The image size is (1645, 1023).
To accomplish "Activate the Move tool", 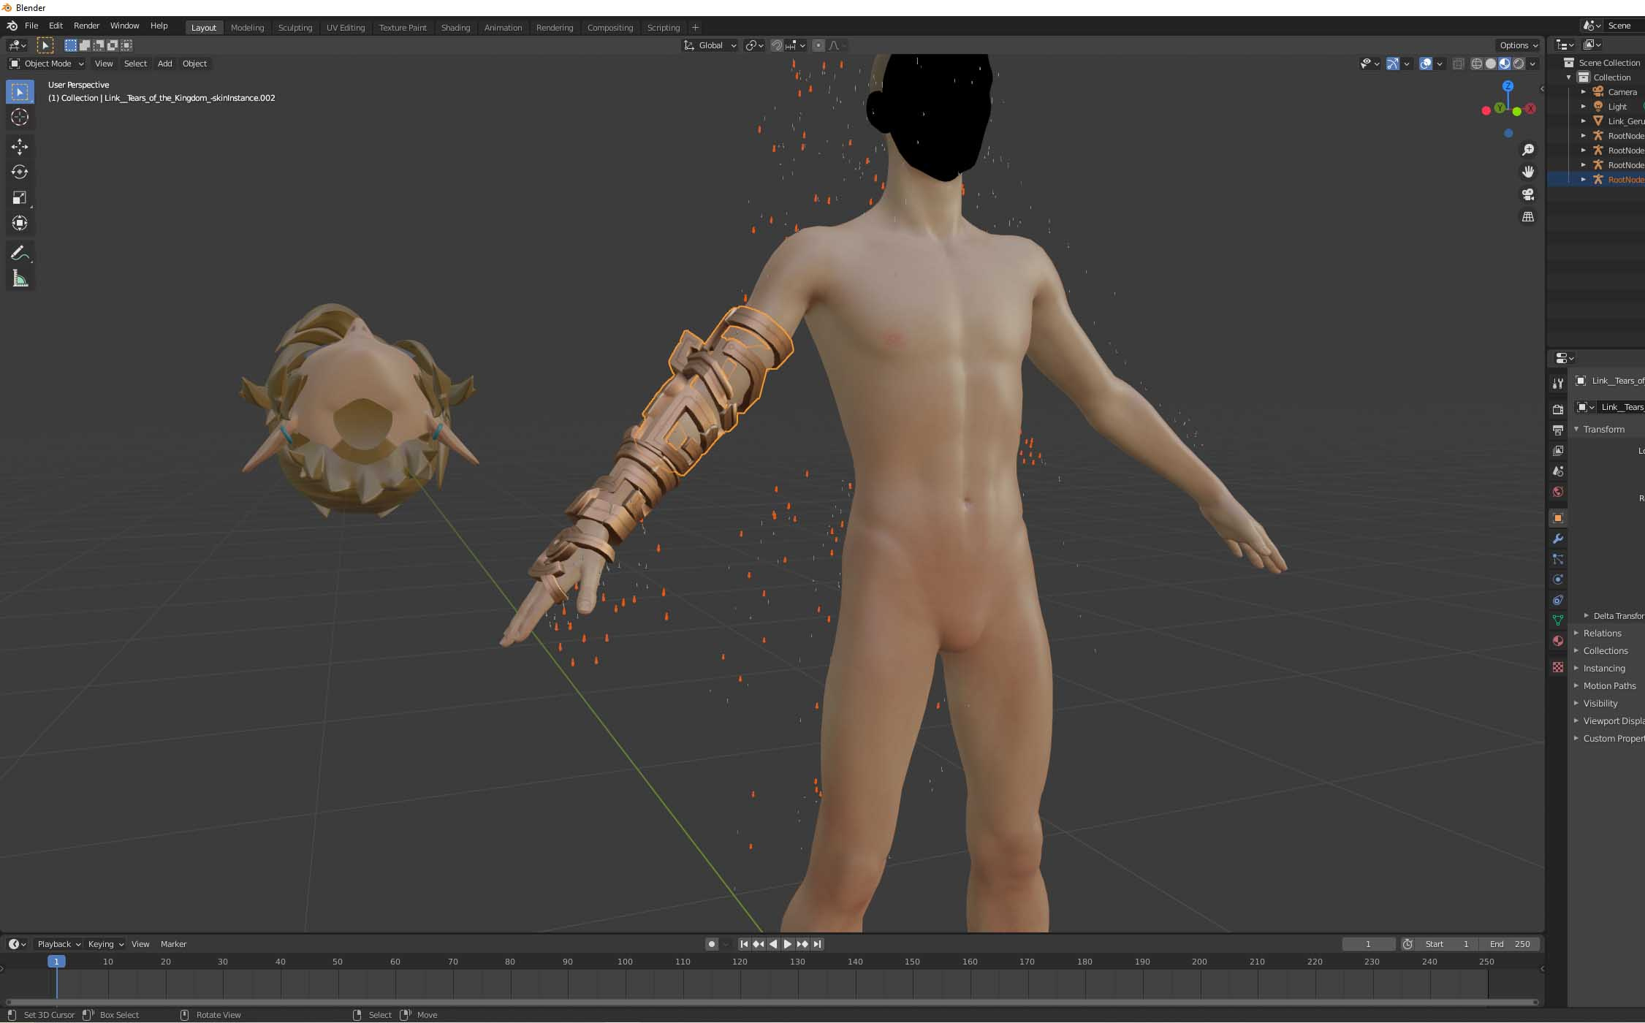I will (x=20, y=147).
